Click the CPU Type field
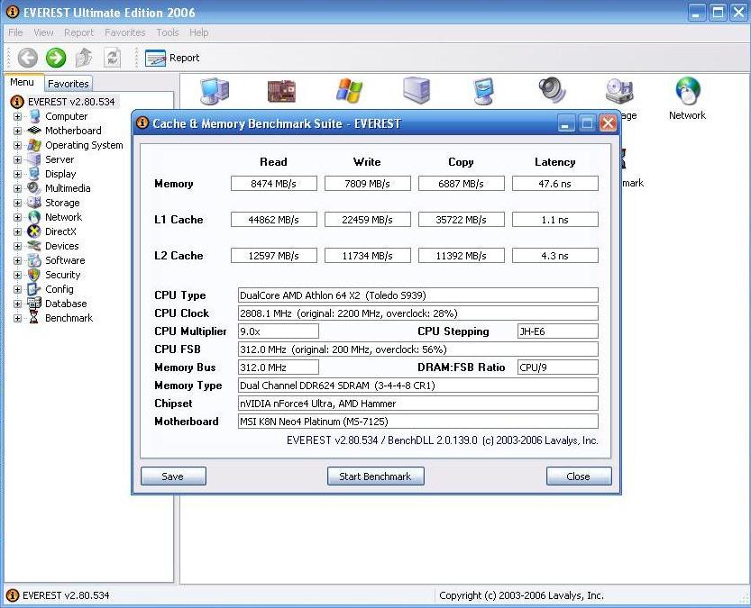This screenshot has height=608, width=751. (x=417, y=295)
